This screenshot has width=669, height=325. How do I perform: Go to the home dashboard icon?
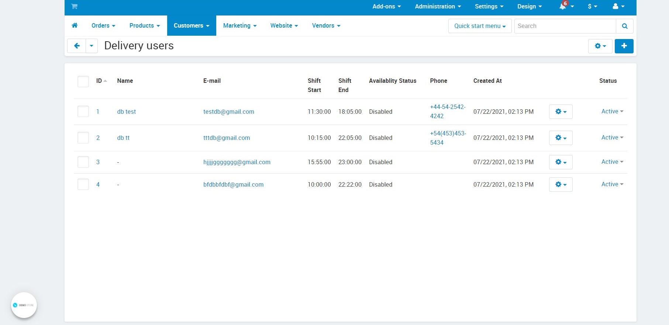pos(75,25)
